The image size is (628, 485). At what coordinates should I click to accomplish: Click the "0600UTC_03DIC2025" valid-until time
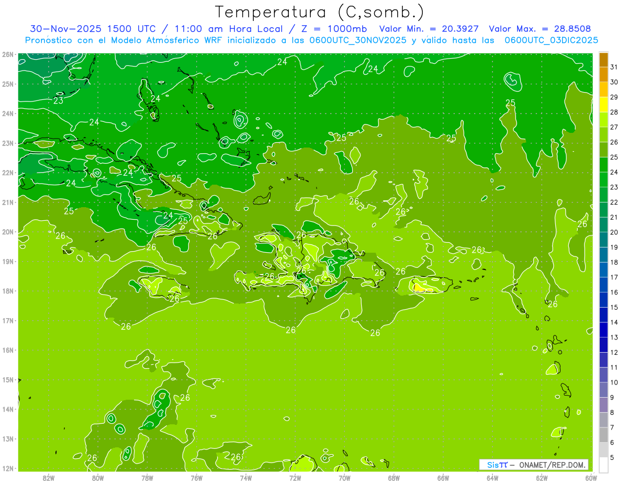551,40
